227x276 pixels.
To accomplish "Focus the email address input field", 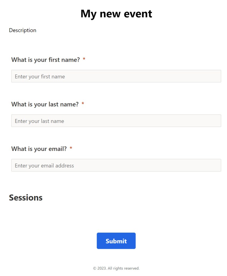I will tap(116, 165).
